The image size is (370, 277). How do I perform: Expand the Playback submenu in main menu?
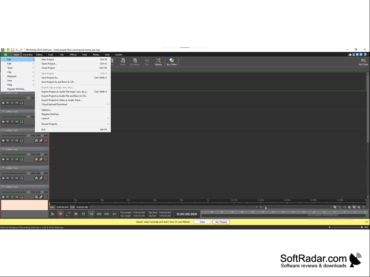tap(18, 76)
